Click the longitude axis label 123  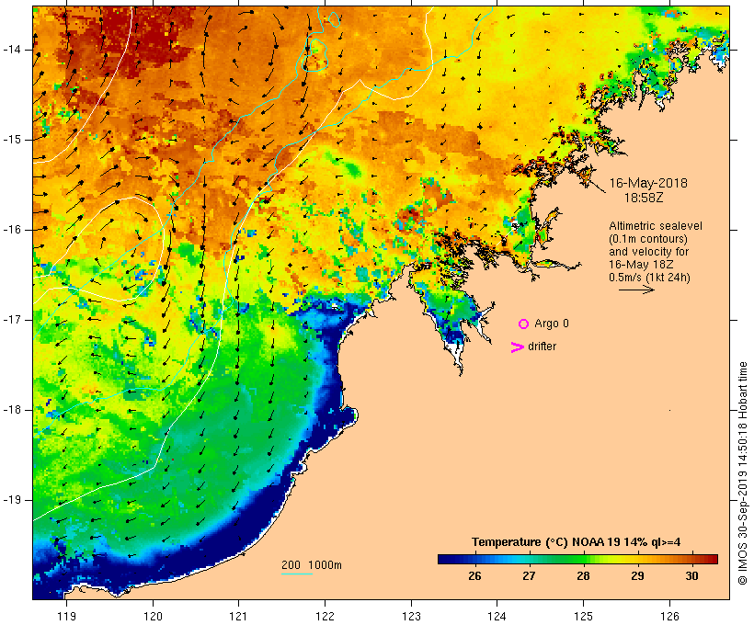pos(411,616)
